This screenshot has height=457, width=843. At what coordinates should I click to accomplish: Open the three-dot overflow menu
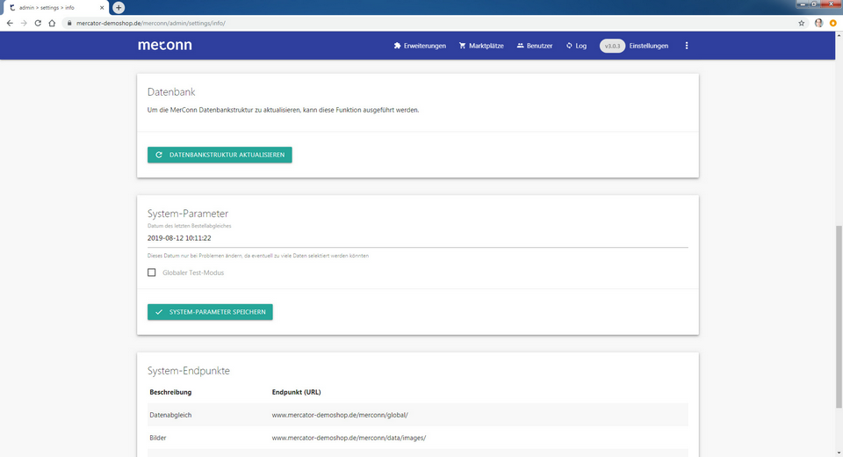pyautogui.click(x=687, y=46)
